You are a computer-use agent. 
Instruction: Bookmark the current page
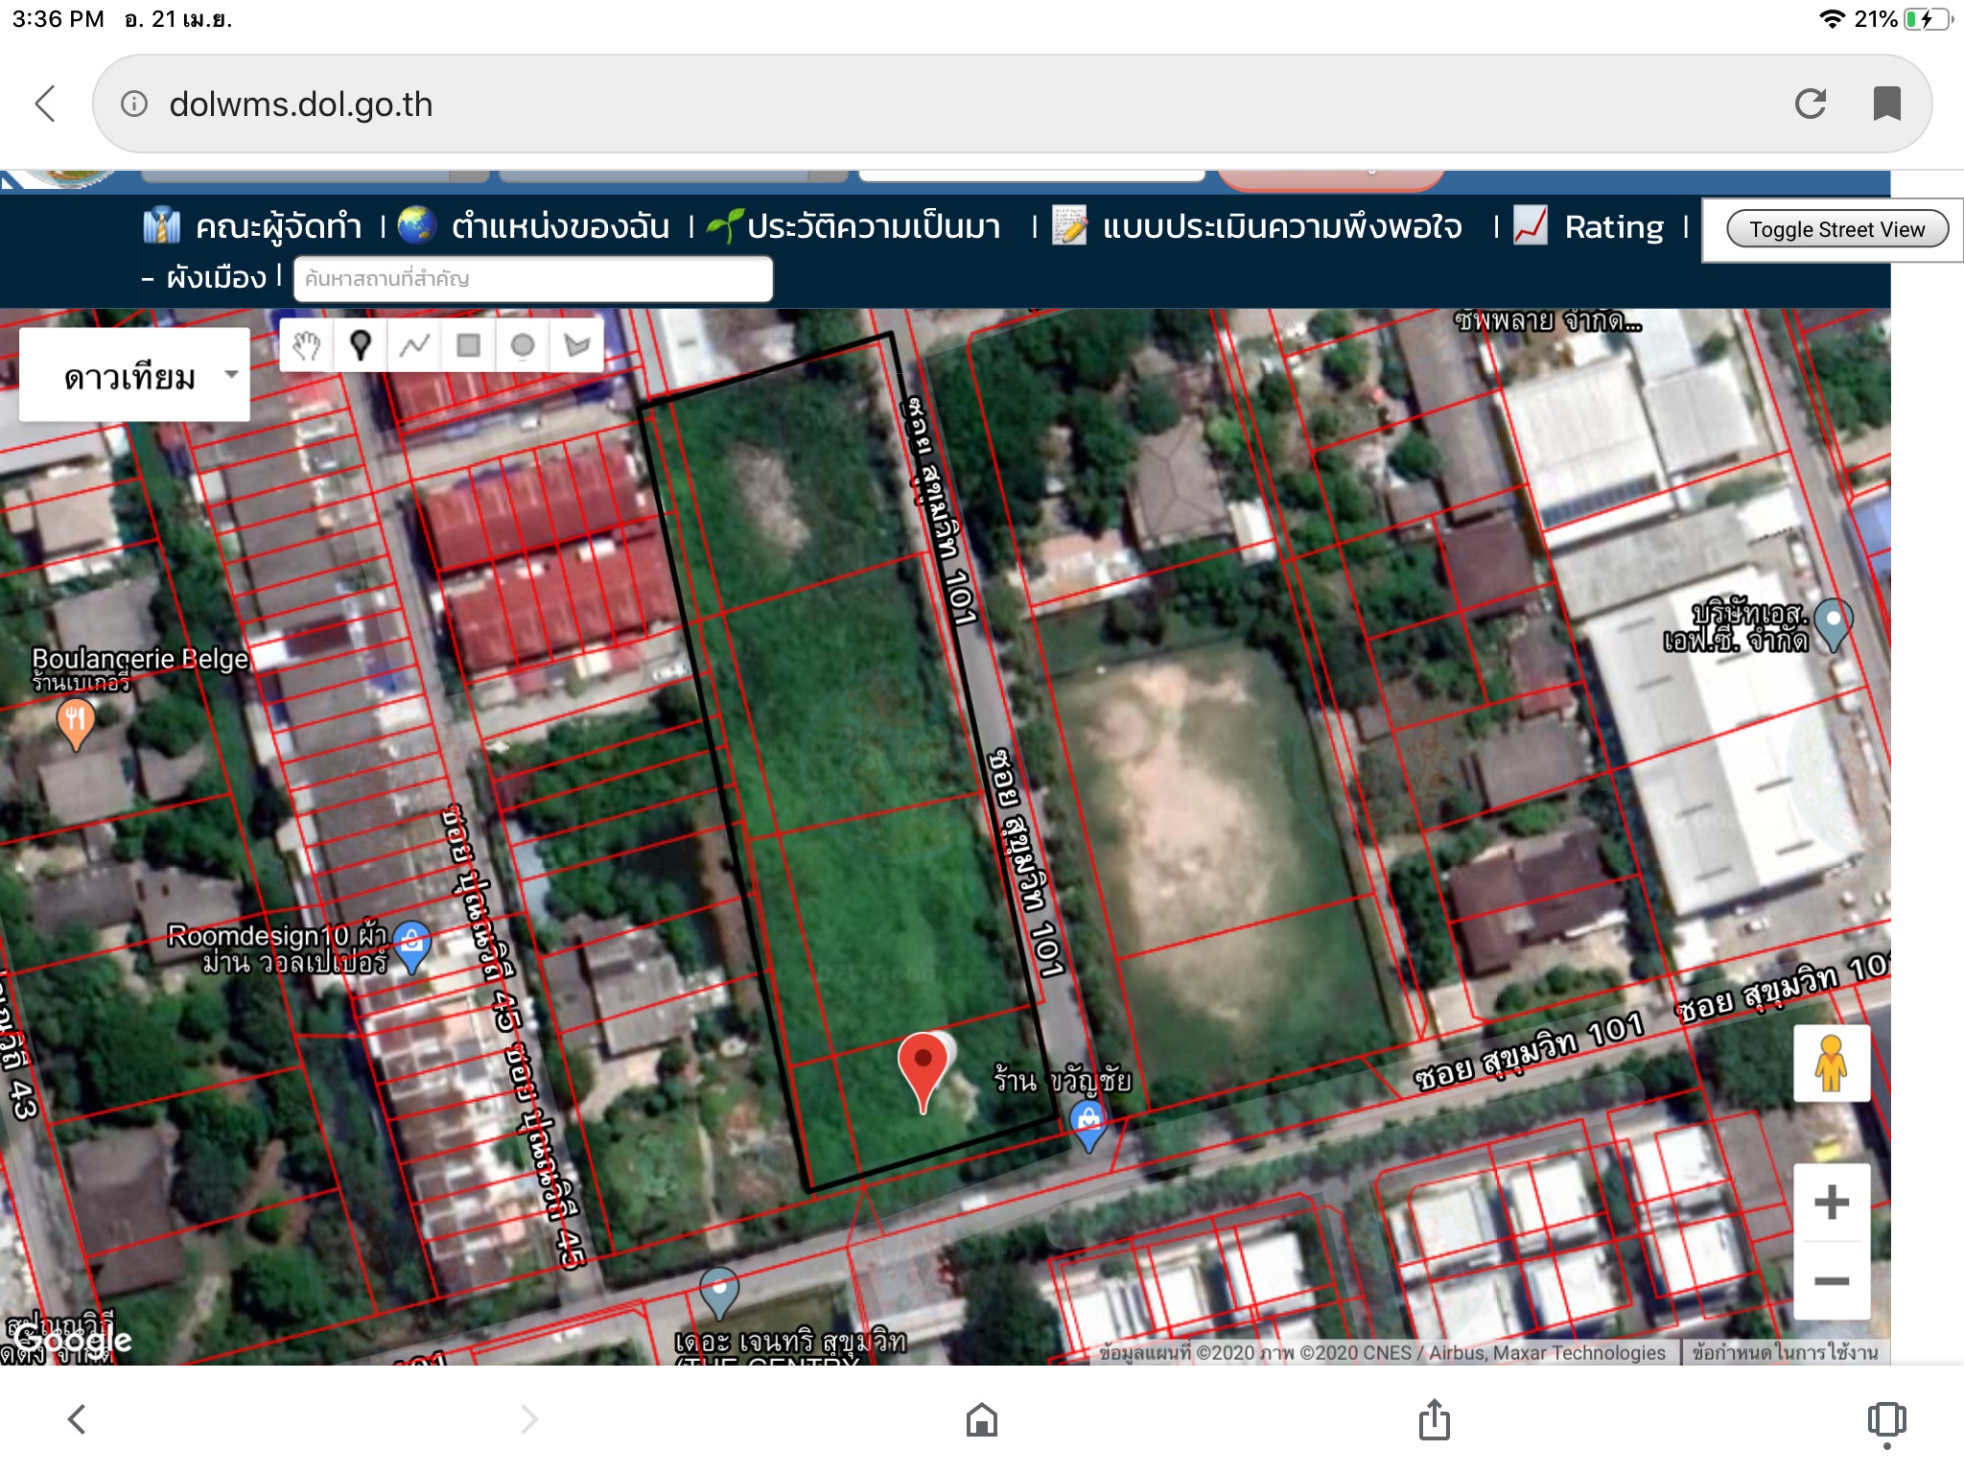[x=1886, y=104]
